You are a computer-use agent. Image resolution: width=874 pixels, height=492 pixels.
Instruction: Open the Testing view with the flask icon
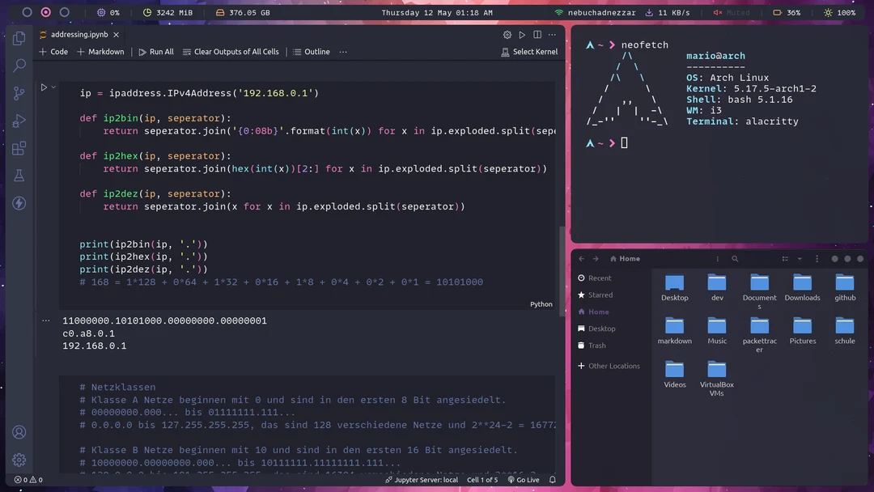tap(18, 175)
